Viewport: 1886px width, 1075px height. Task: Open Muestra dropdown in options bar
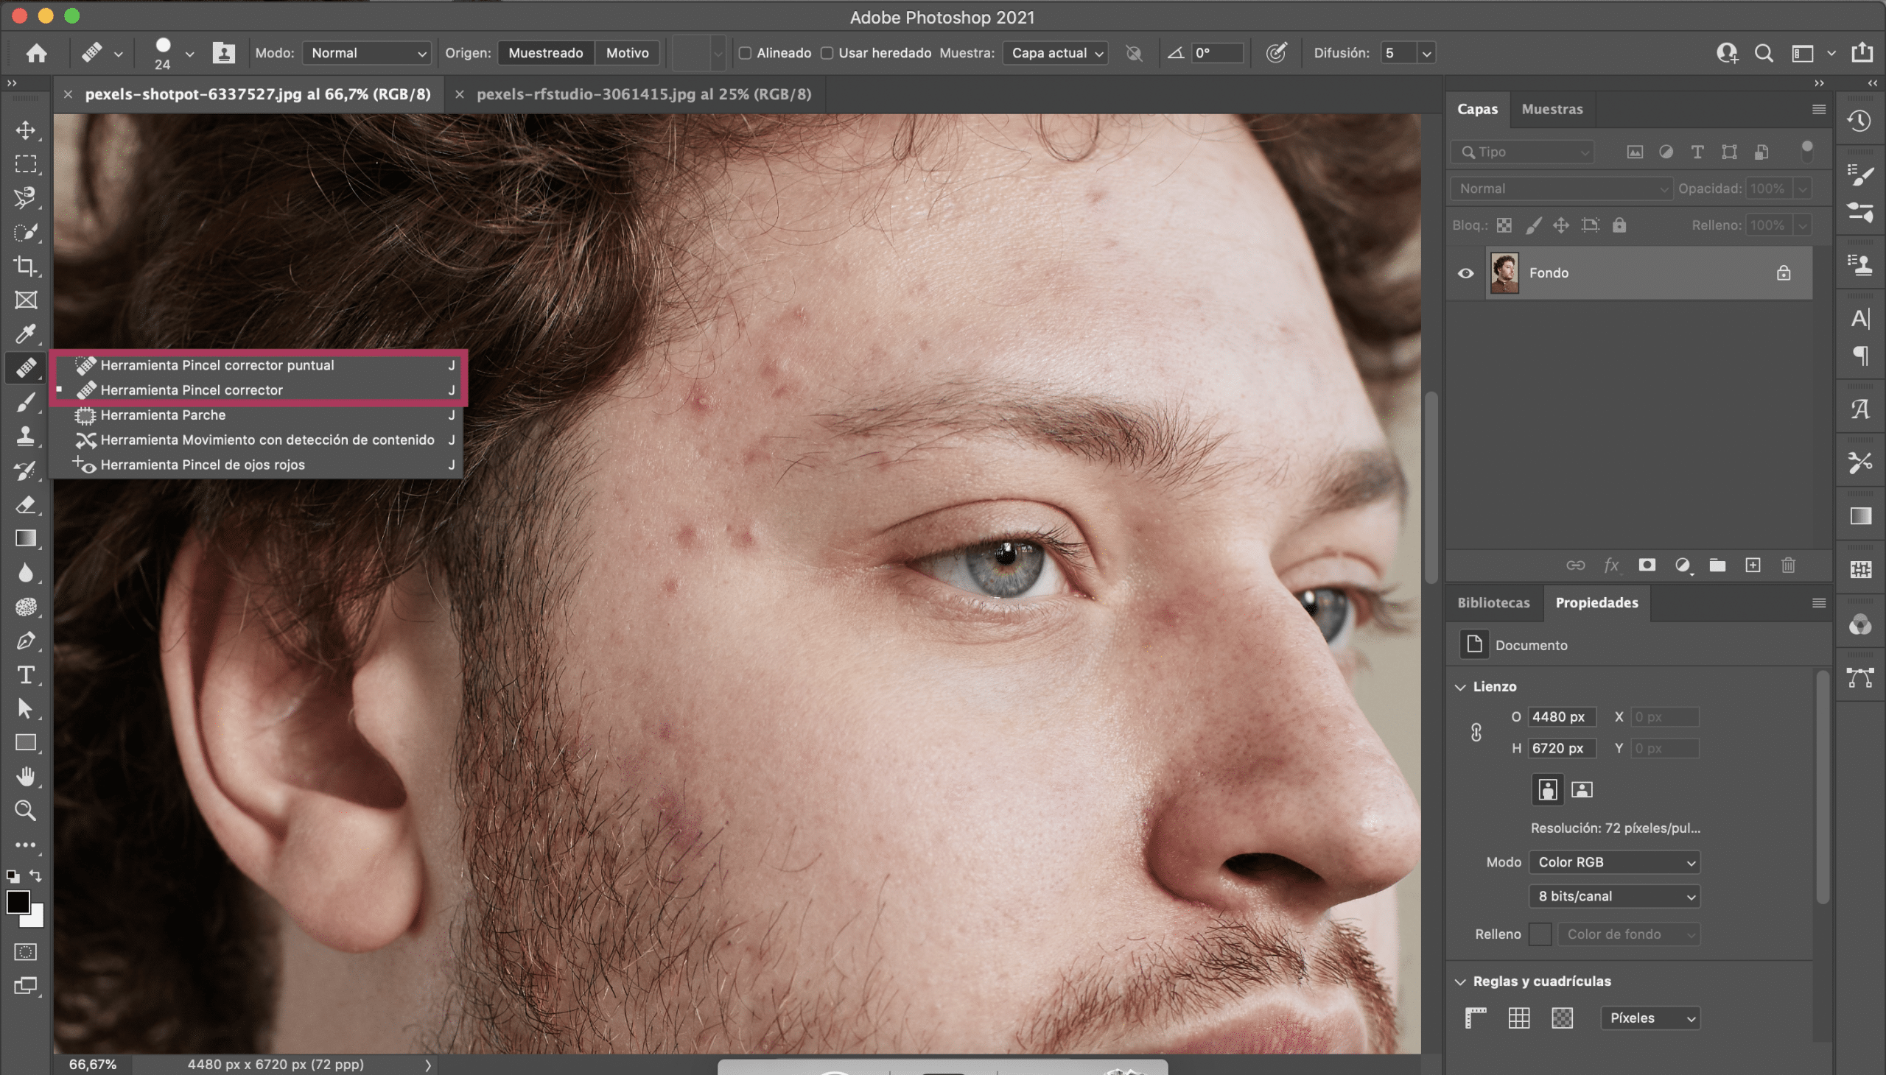tap(1054, 53)
